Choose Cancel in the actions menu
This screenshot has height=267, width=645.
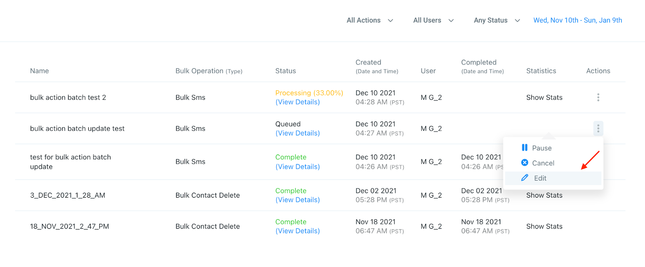pyautogui.click(x=543, y=163)
